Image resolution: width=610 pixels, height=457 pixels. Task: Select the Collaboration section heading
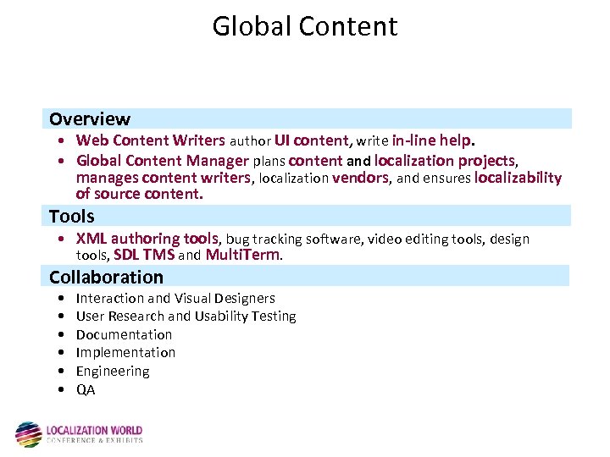pos(106,277)
